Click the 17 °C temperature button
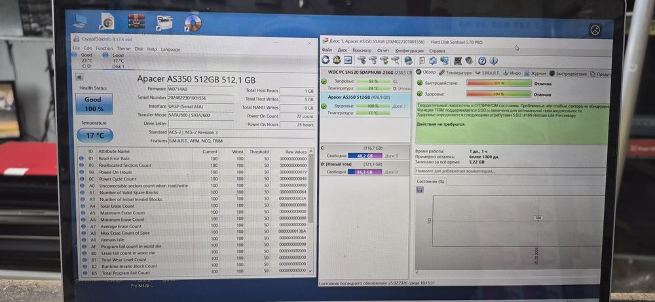This screenshot has height=302, width=655. [95, 135]
